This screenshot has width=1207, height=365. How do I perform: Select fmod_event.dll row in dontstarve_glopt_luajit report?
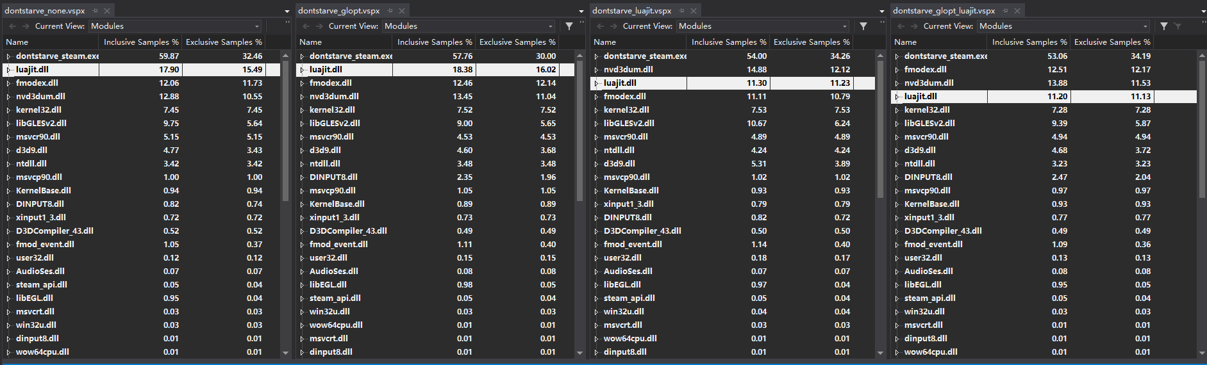pos(1044,245)
